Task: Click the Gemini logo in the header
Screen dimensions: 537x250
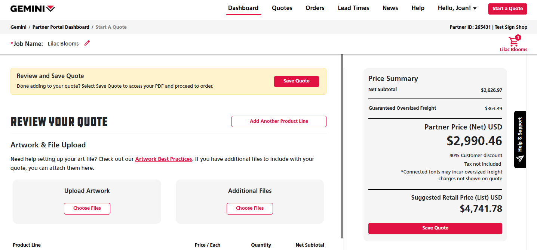Action: click(33, 9)
